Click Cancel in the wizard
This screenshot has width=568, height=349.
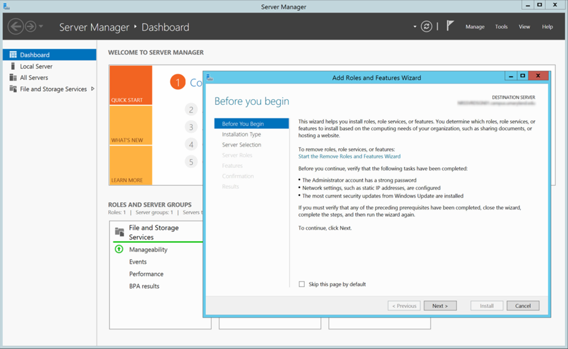point(523,306)
